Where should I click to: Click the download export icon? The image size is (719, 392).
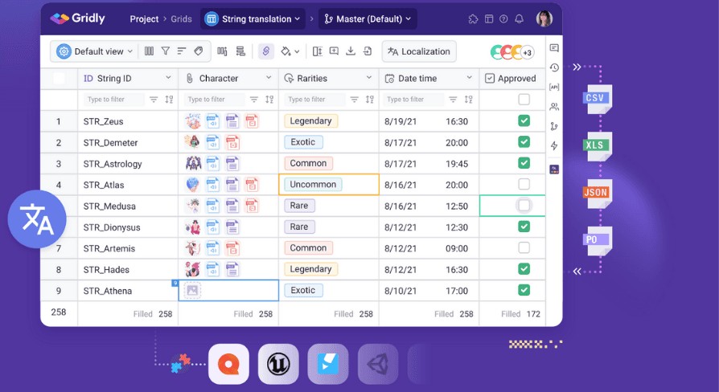(351, 51)
